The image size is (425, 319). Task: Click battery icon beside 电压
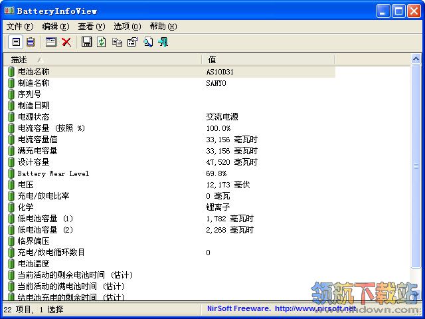[x=11, y=185]
